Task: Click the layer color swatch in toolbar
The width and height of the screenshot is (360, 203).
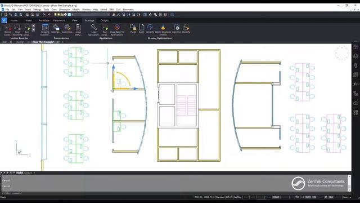Action: pyautogui.click(x=69, y=15)
